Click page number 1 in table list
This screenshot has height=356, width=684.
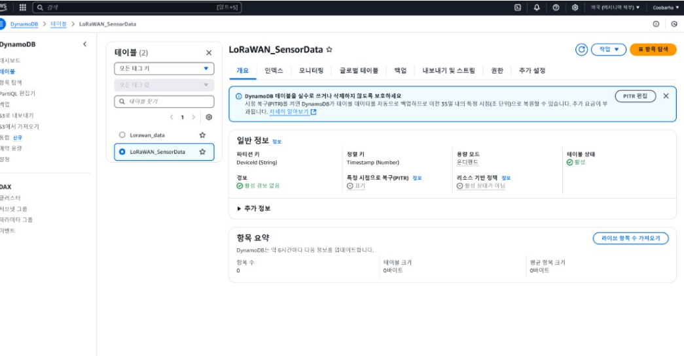[x=183, y=117]
